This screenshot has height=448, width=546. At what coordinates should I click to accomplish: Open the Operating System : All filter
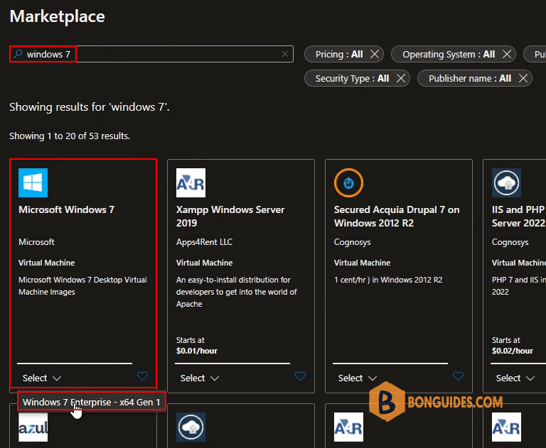(x=449, y=54)
